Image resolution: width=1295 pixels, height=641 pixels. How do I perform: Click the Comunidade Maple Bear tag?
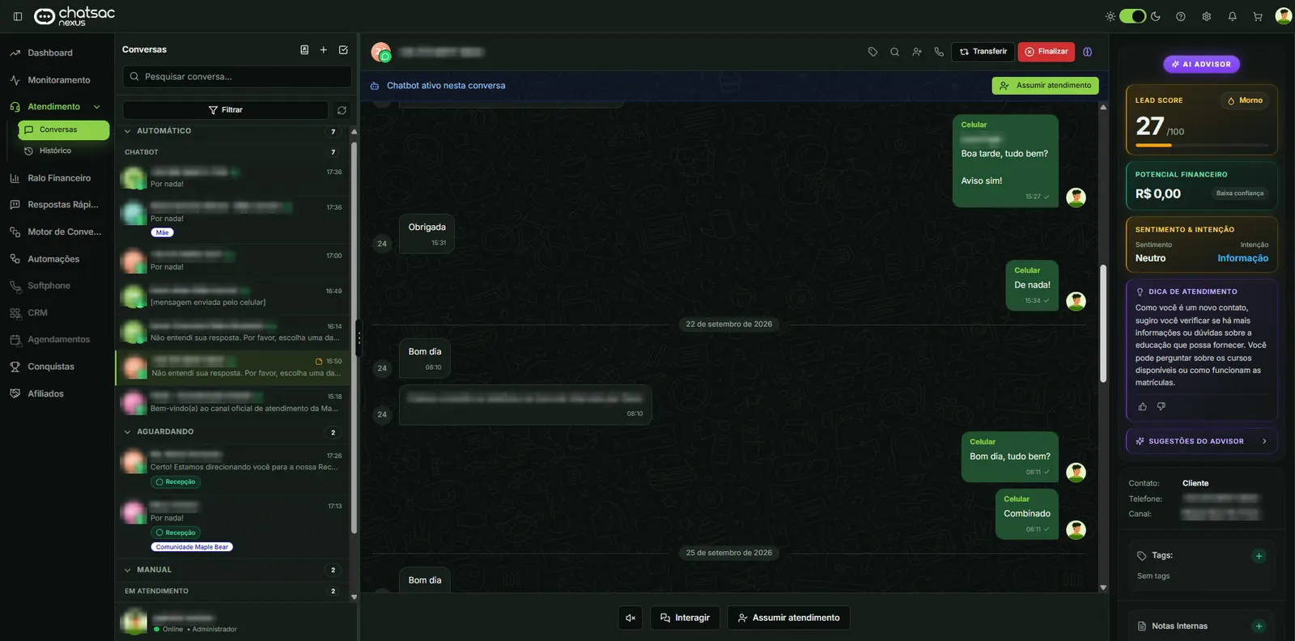192,547
